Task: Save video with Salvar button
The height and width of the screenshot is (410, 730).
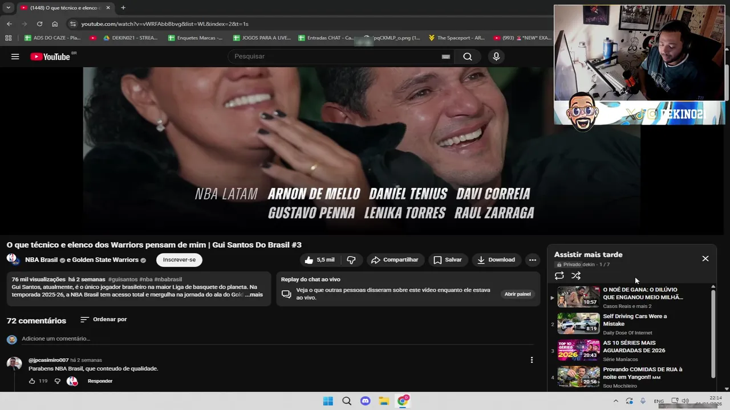Action: pyautogui.click(x=447, y=260)
